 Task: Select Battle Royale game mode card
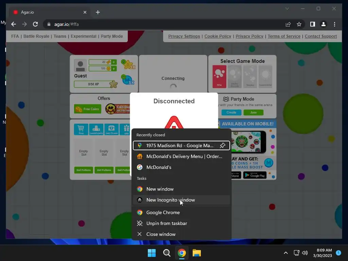[x=234, y=76]
